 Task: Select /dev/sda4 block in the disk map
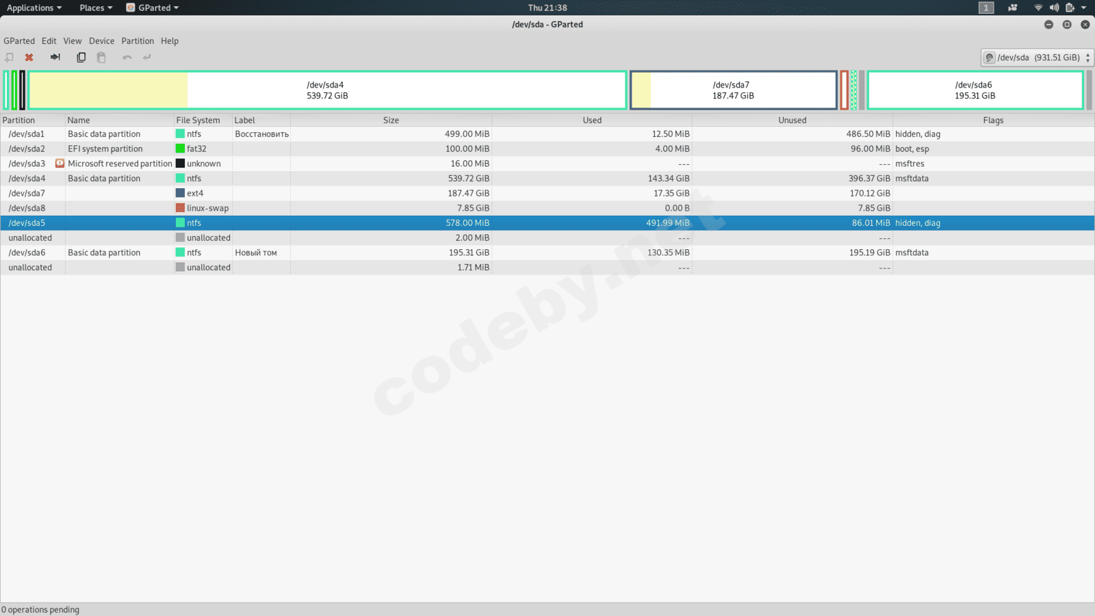point(327,90)
